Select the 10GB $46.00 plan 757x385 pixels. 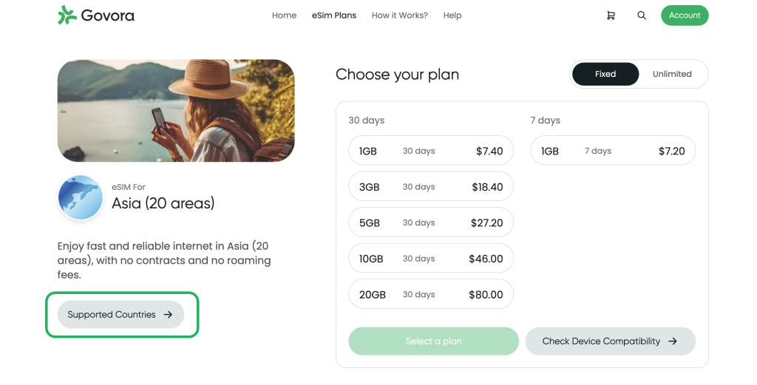[431, 259]
